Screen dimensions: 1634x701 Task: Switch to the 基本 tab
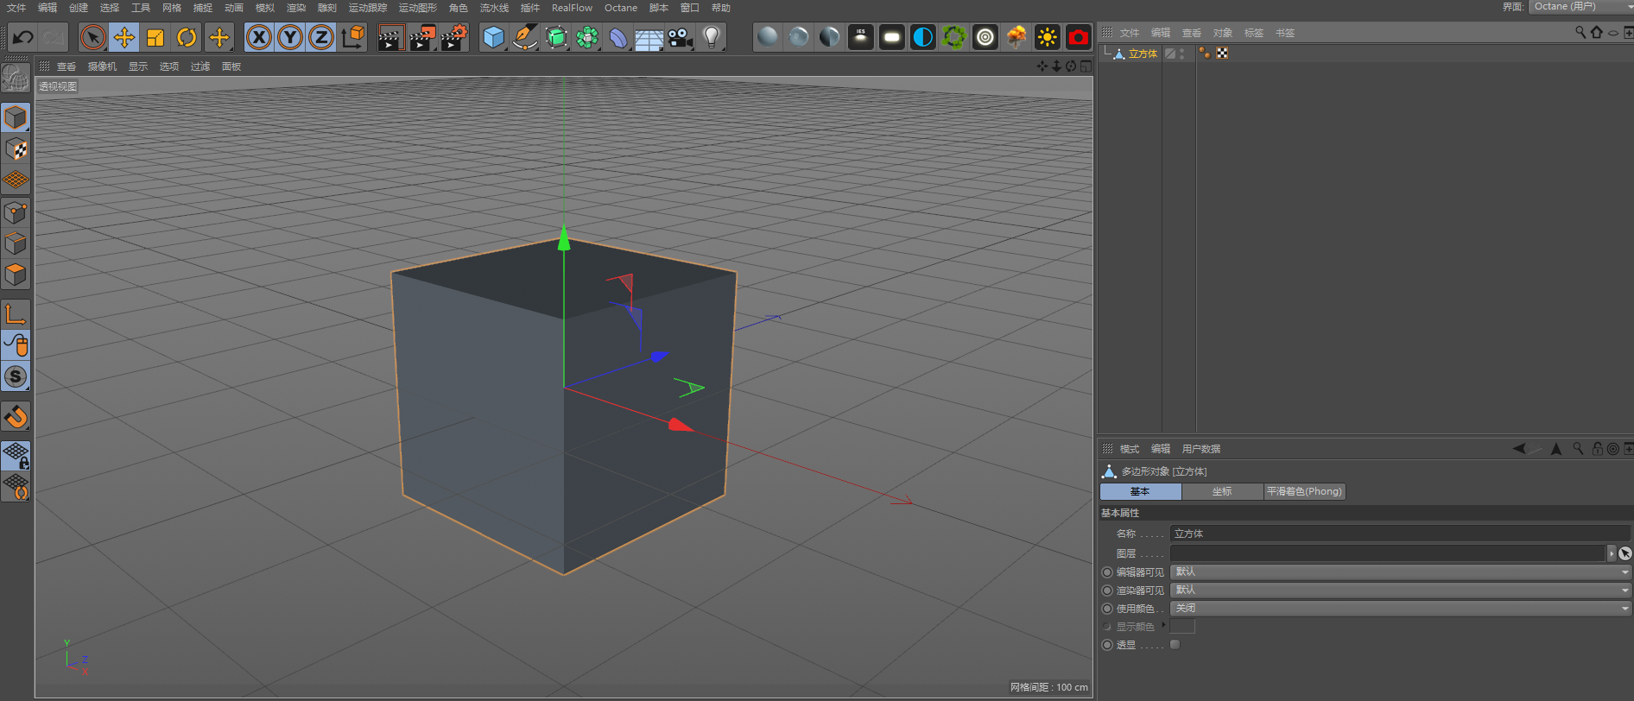1140,491
